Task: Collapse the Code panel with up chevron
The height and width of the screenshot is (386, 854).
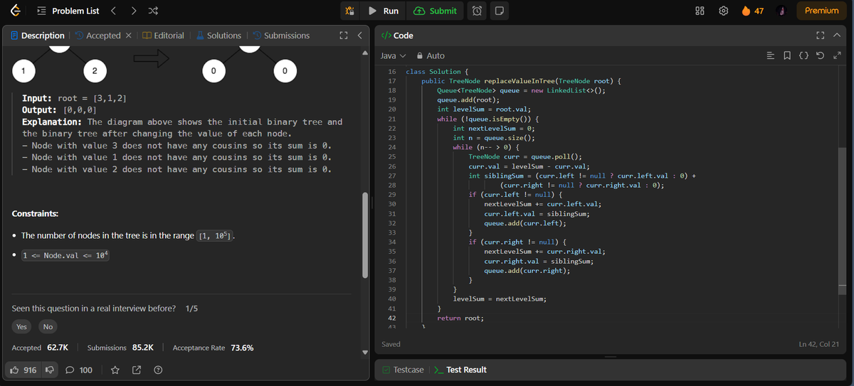Action: 837,36
